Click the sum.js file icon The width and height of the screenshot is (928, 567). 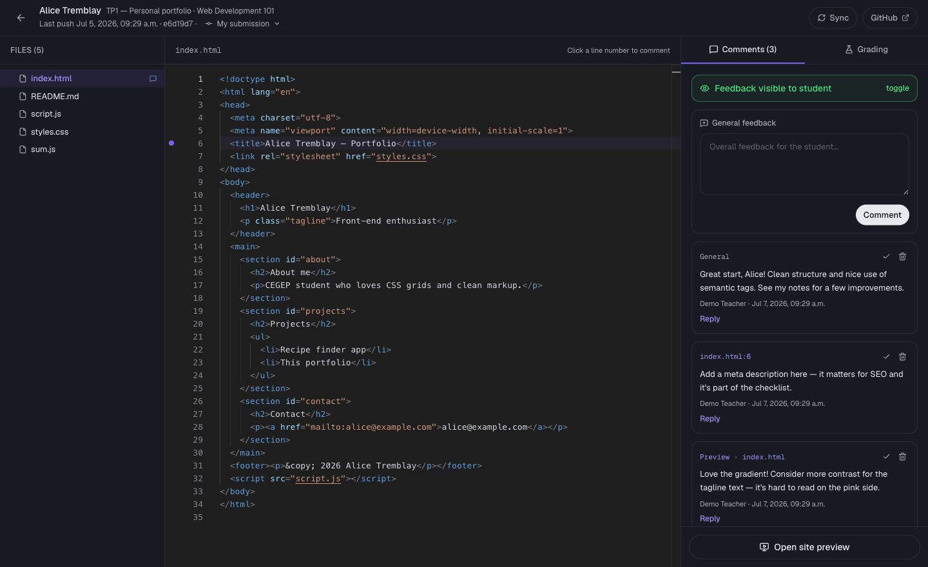pos(23,149)
